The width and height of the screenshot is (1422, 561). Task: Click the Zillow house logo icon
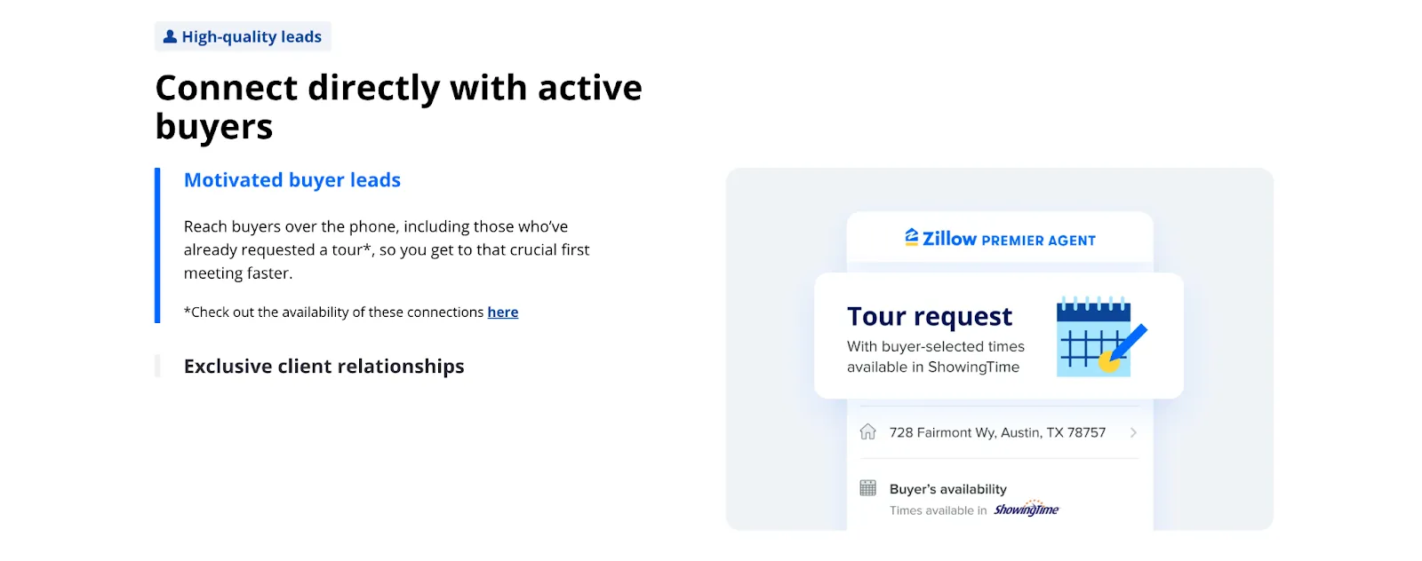[911, 237]
